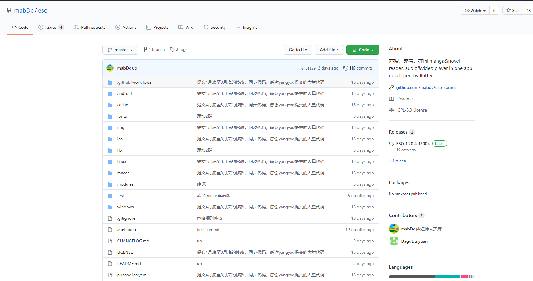
Task: Open the Watch notifications dropdown
Action: 475,10
